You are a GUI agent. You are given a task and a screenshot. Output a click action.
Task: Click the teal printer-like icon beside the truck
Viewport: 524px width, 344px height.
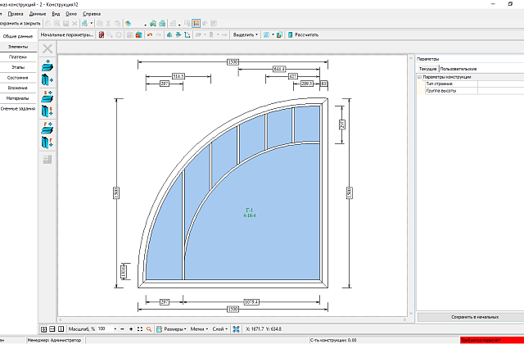click(162, 24)
